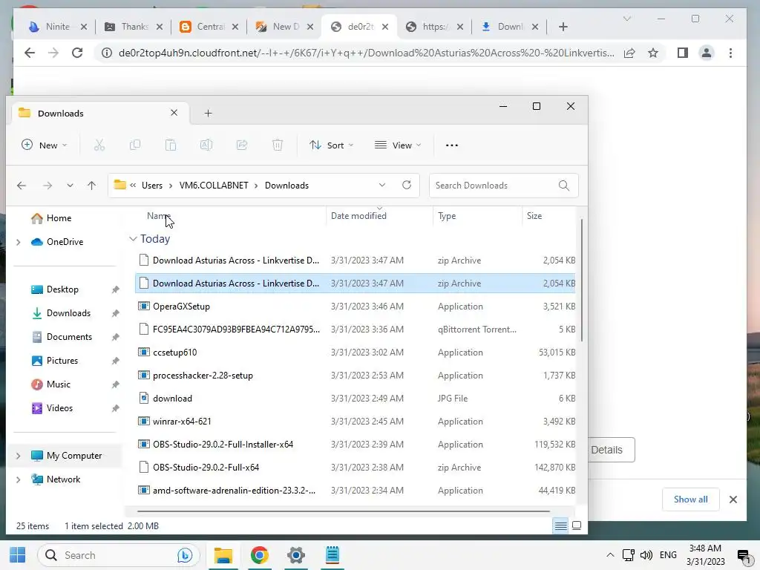Go back in Chrome browser
This screenshot has height=570, width=760.
[x=30, y=53]
